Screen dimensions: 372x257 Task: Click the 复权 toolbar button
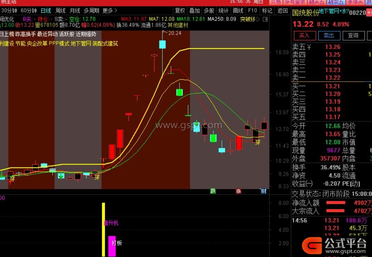[x=180, y=11]
